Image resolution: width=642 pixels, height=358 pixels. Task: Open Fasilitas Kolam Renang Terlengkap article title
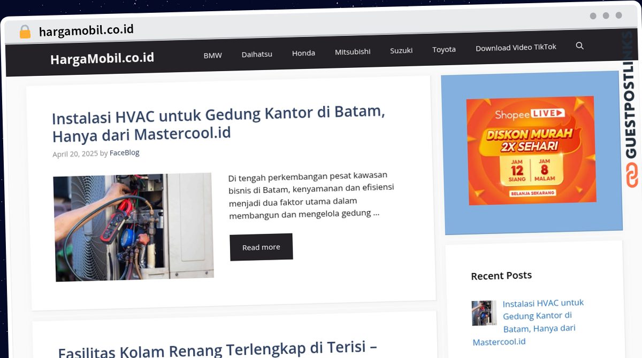[x=218, y=351]
